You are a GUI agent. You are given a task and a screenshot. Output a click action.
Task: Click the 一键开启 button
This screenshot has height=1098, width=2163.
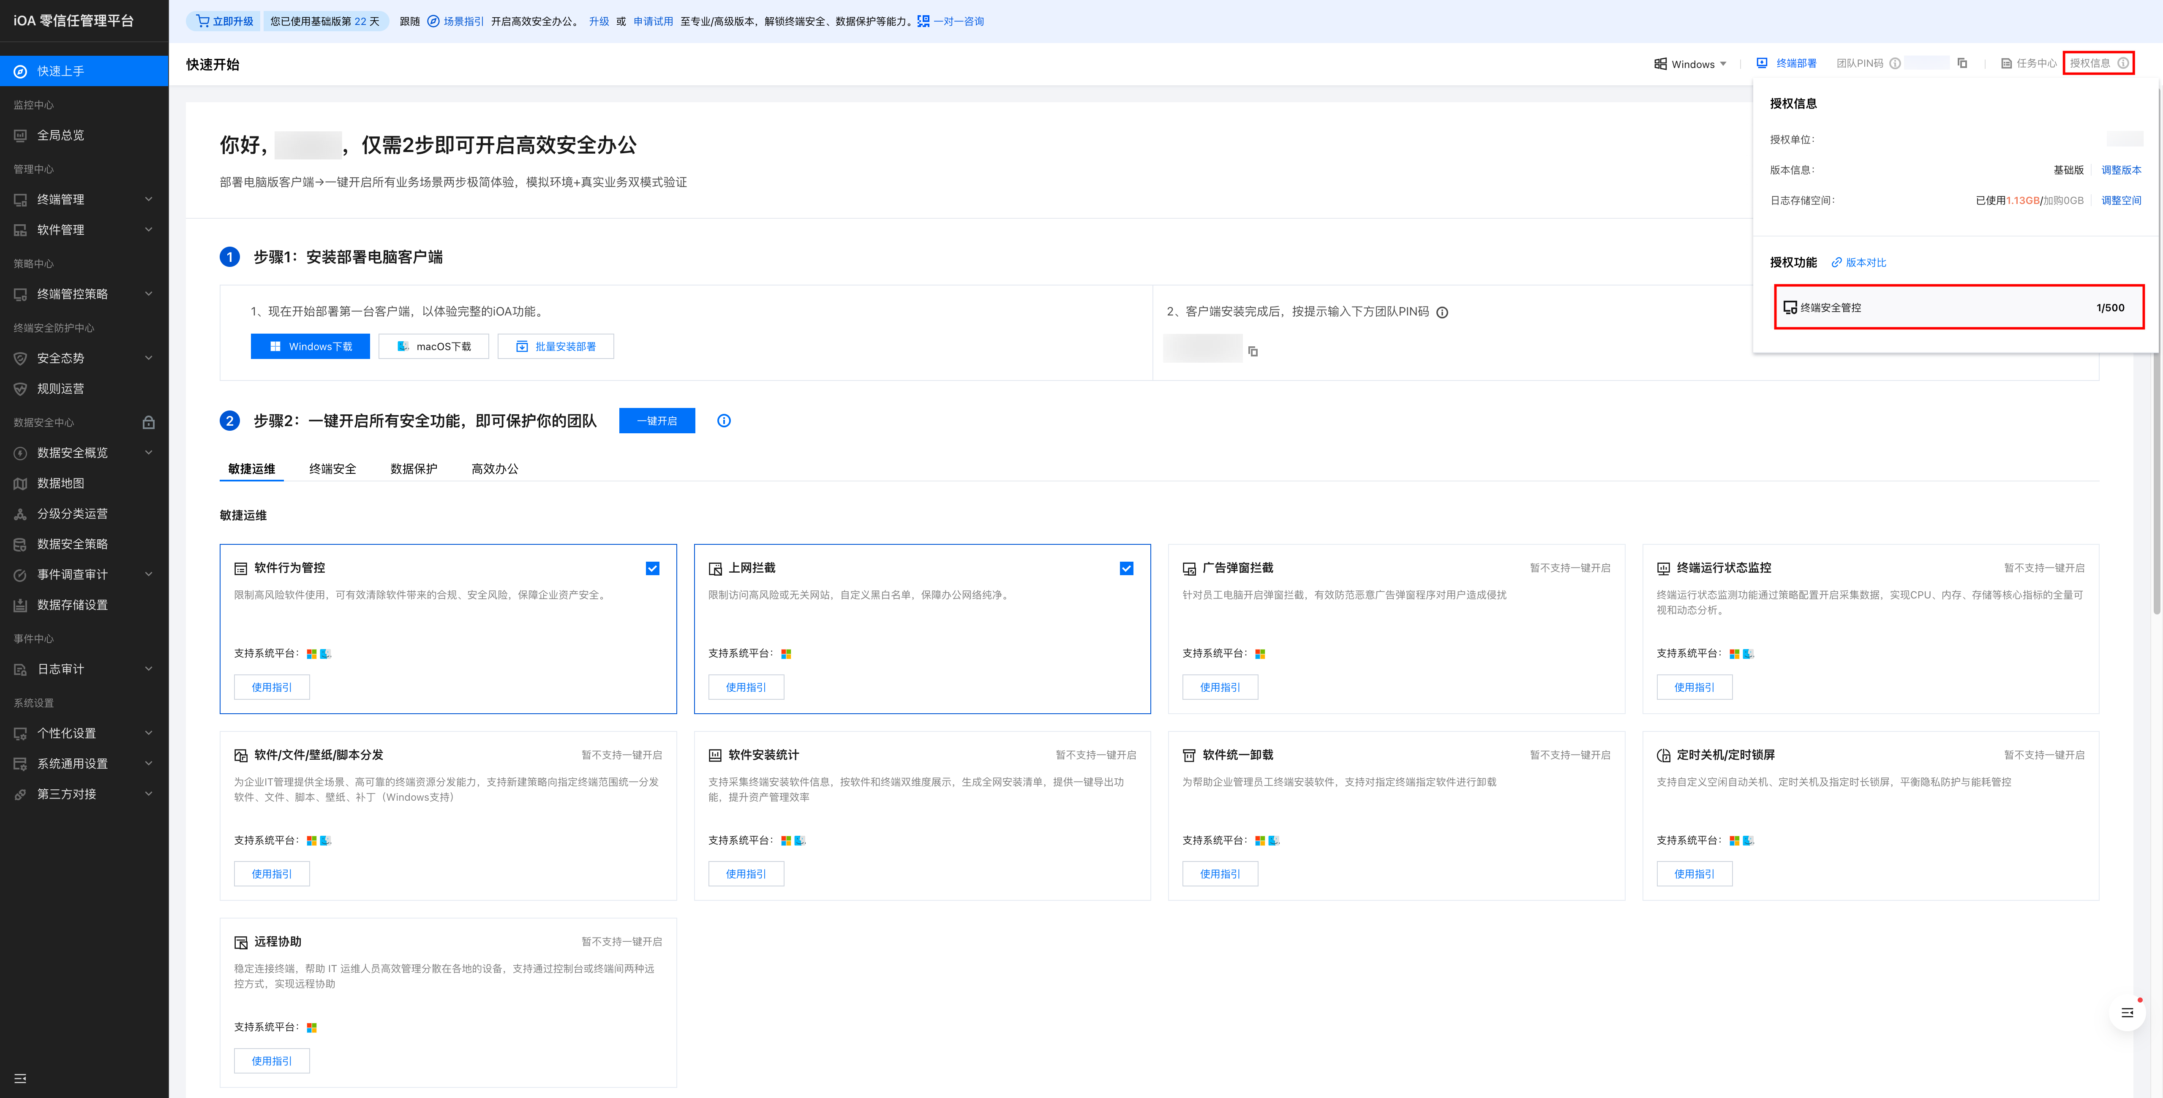point(657,421)
